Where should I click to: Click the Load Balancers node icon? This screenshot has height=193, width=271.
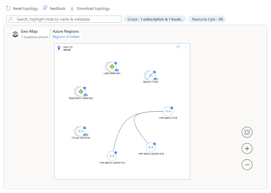pos(112,67)
